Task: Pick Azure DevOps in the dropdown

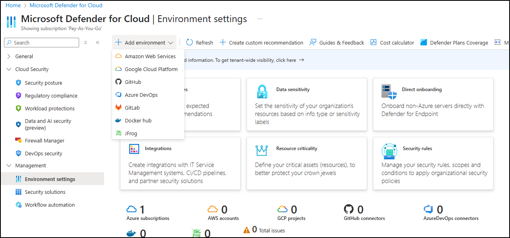Action: tap(148, 95)
